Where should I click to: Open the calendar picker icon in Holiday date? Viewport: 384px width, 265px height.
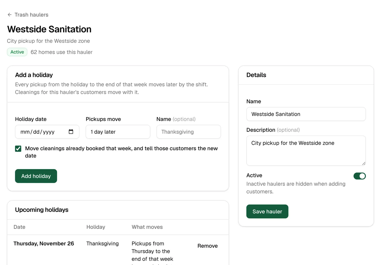[71, 132]
